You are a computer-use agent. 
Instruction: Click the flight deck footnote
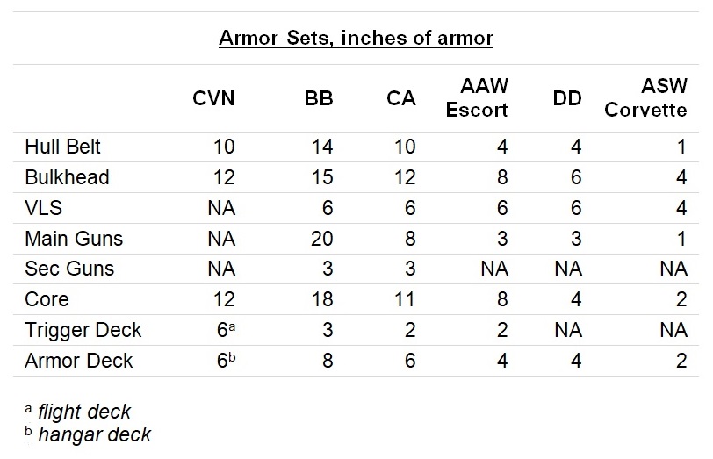[x=78, y=412]
